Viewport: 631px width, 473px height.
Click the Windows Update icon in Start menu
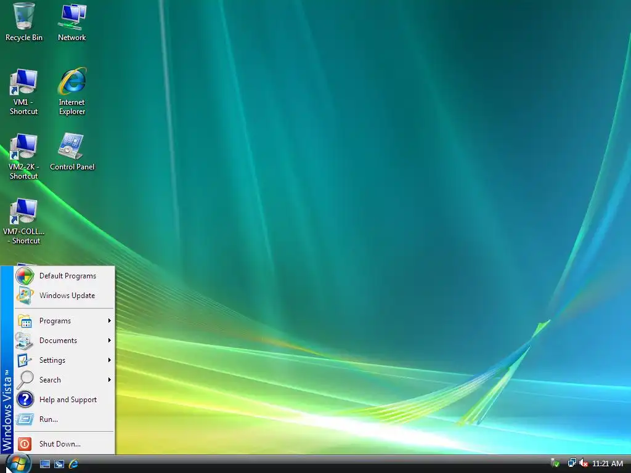[25, 296]
